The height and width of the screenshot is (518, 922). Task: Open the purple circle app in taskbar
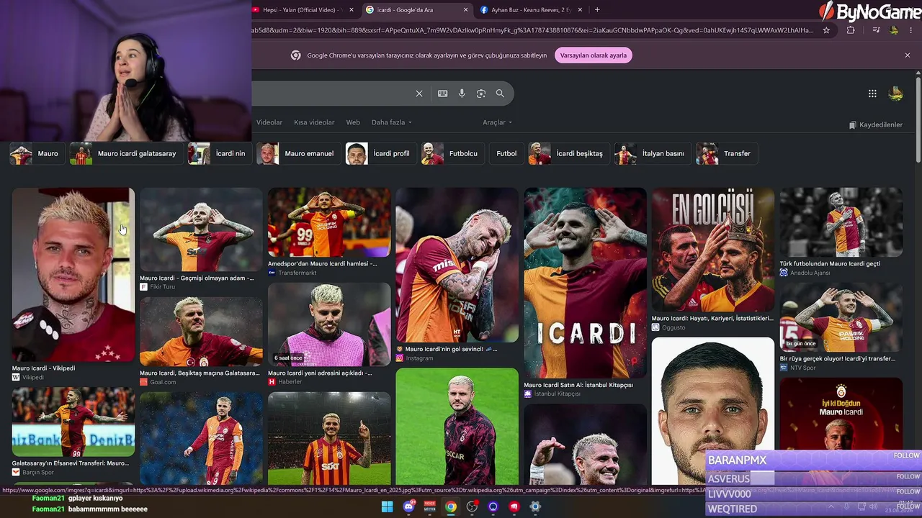(x=493, y=506)
